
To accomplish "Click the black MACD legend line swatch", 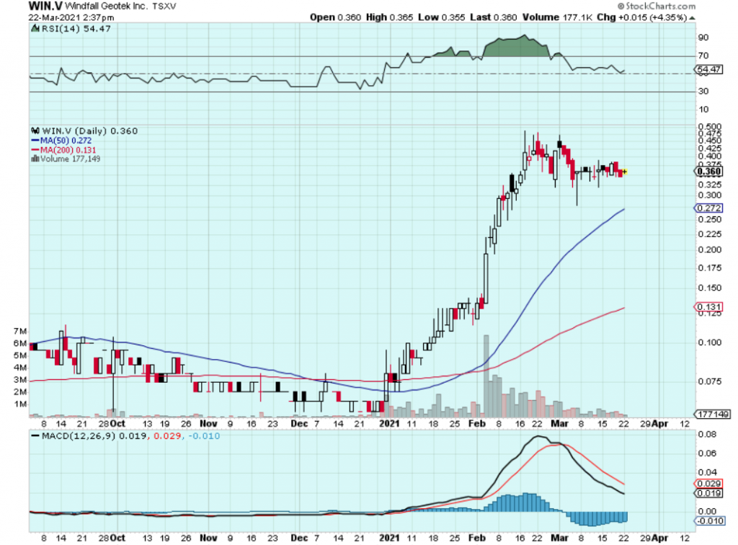I will pyautogui.click(x=35, y=436).
